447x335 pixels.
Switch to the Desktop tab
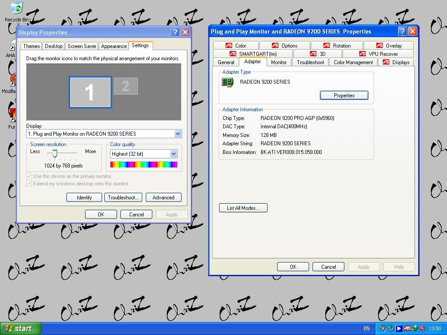tap(54, 46)
